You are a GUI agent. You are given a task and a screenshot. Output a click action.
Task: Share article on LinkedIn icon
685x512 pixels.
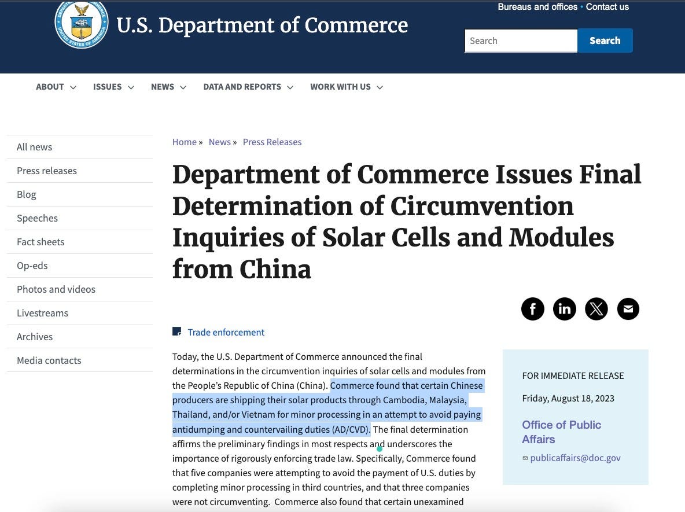(565, 309)
